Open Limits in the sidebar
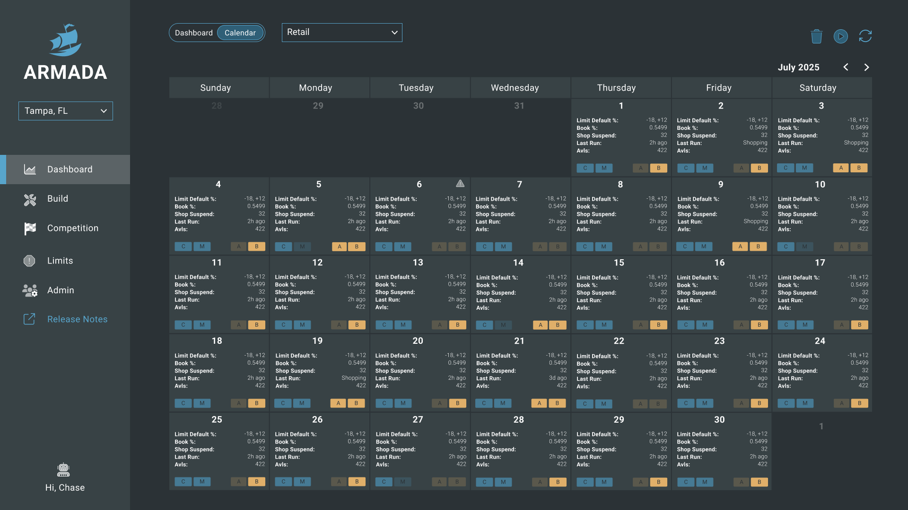This screenshot has width=908, height=510. [x=60, y=261]
